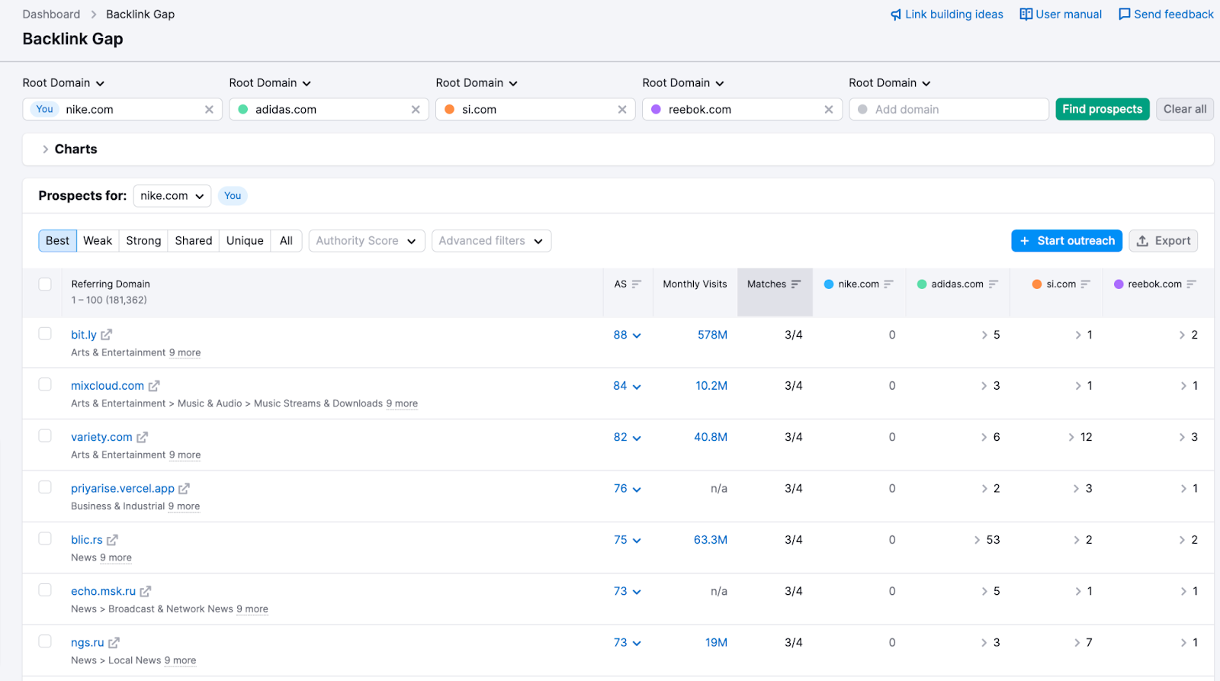Viewport: 1220px width, 681px height.
Task: Select the Best tab
Action: click(x=57, y=241)
